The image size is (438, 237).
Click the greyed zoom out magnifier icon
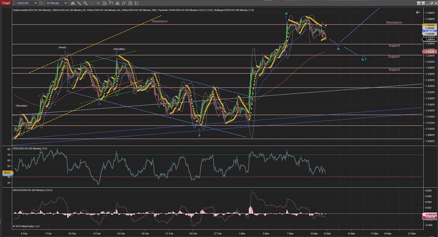pos(91,3)
